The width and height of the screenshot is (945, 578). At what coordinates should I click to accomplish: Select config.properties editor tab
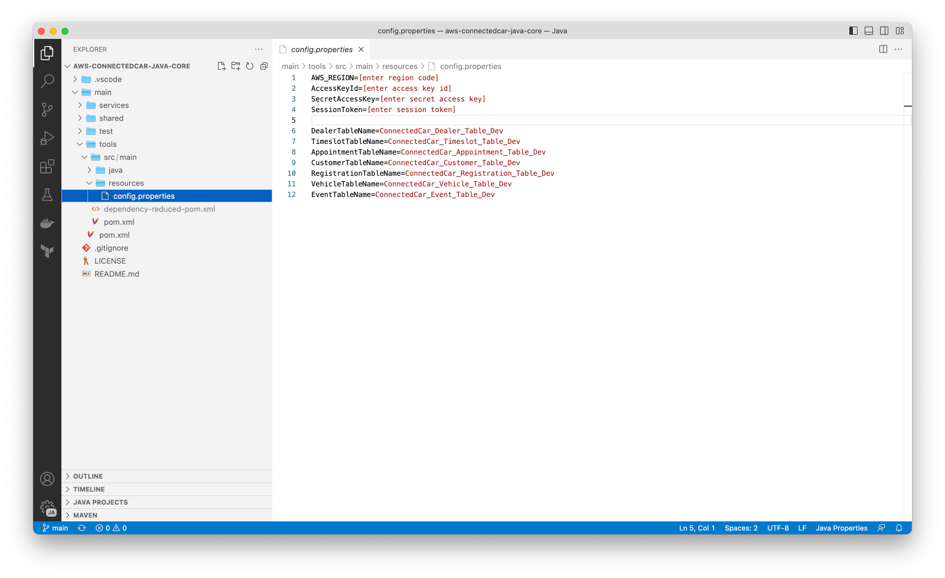tap(321, 50)
